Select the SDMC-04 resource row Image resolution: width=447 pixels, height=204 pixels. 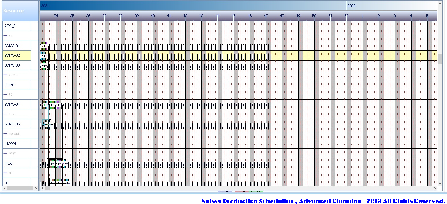[17, 104]
